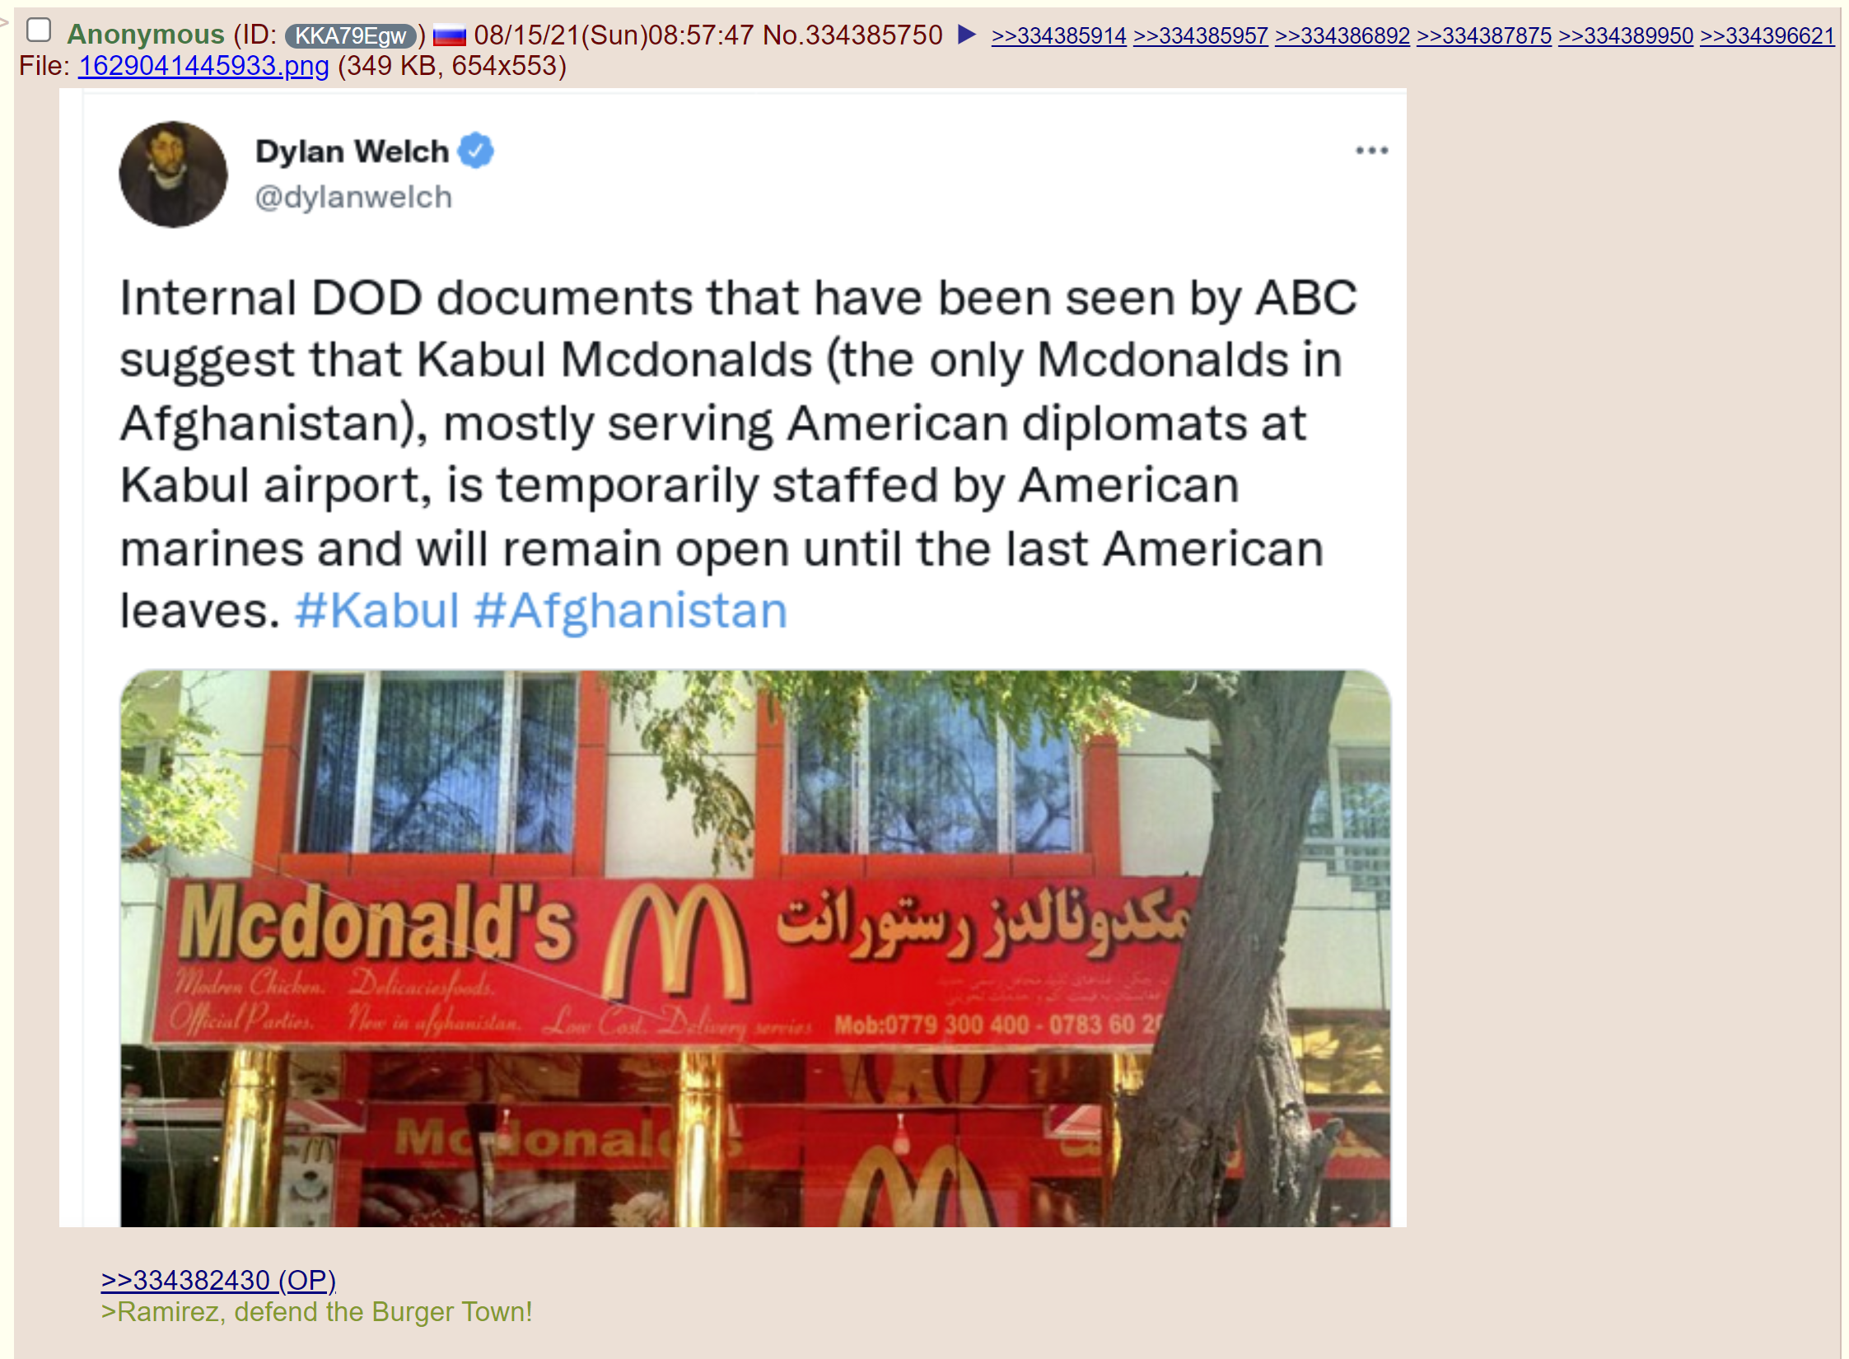1849x1359 pixels.
Task: Open file link 1629041445933.png
Action: coord(204,66)
